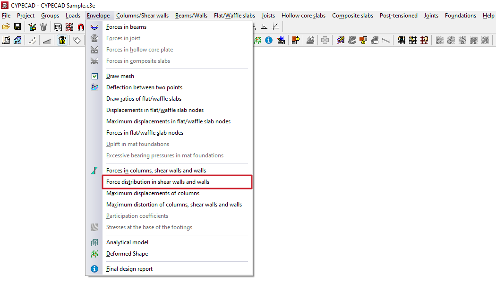Click the grey sloped ramp icon
The width and height of the screenshot is (496, 292).
point(46,41)
